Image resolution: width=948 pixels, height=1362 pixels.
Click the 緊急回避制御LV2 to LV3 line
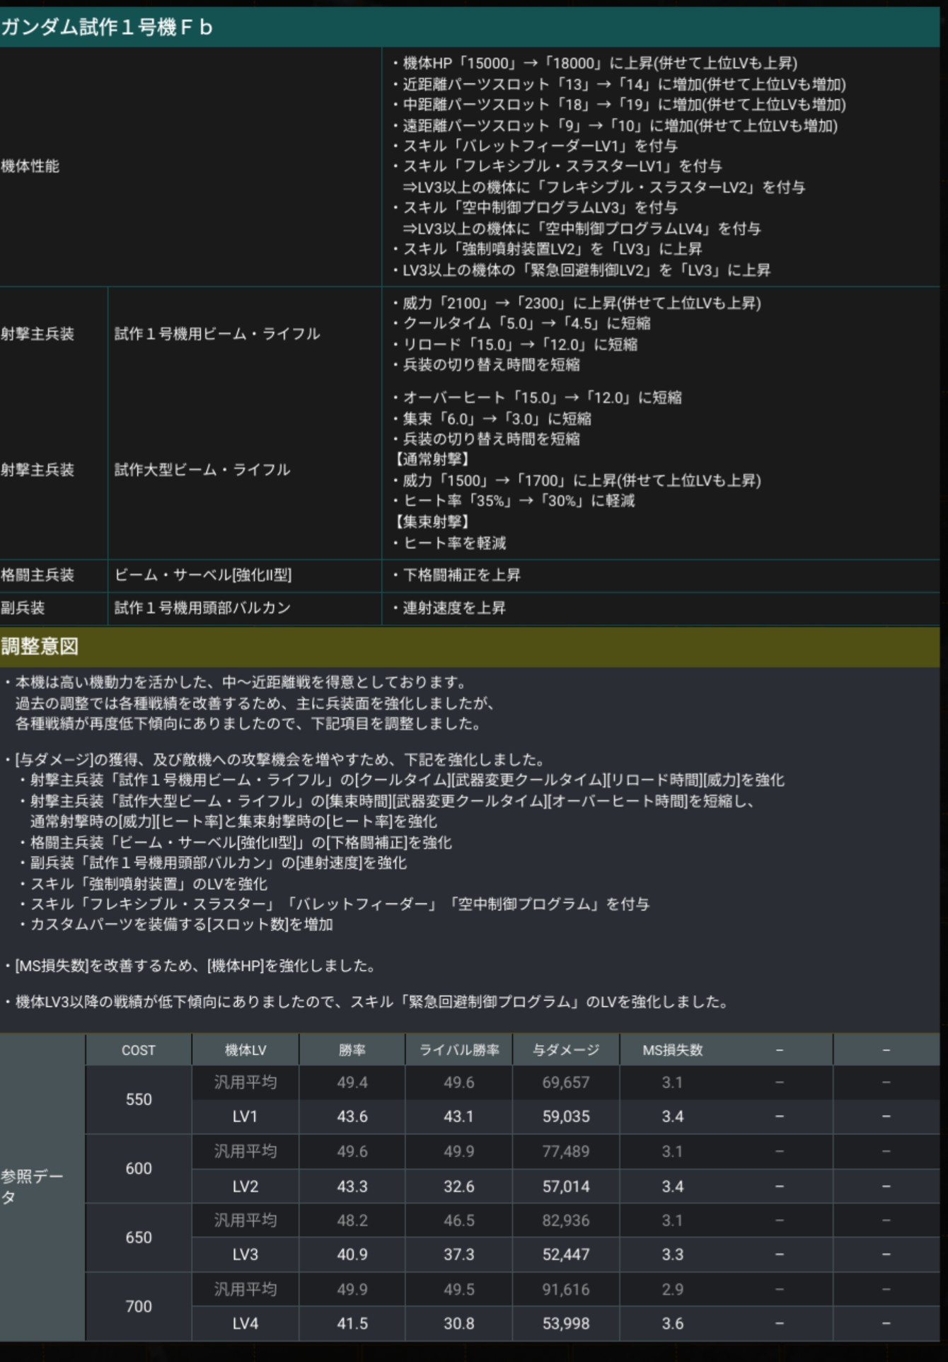coord(581,270)
